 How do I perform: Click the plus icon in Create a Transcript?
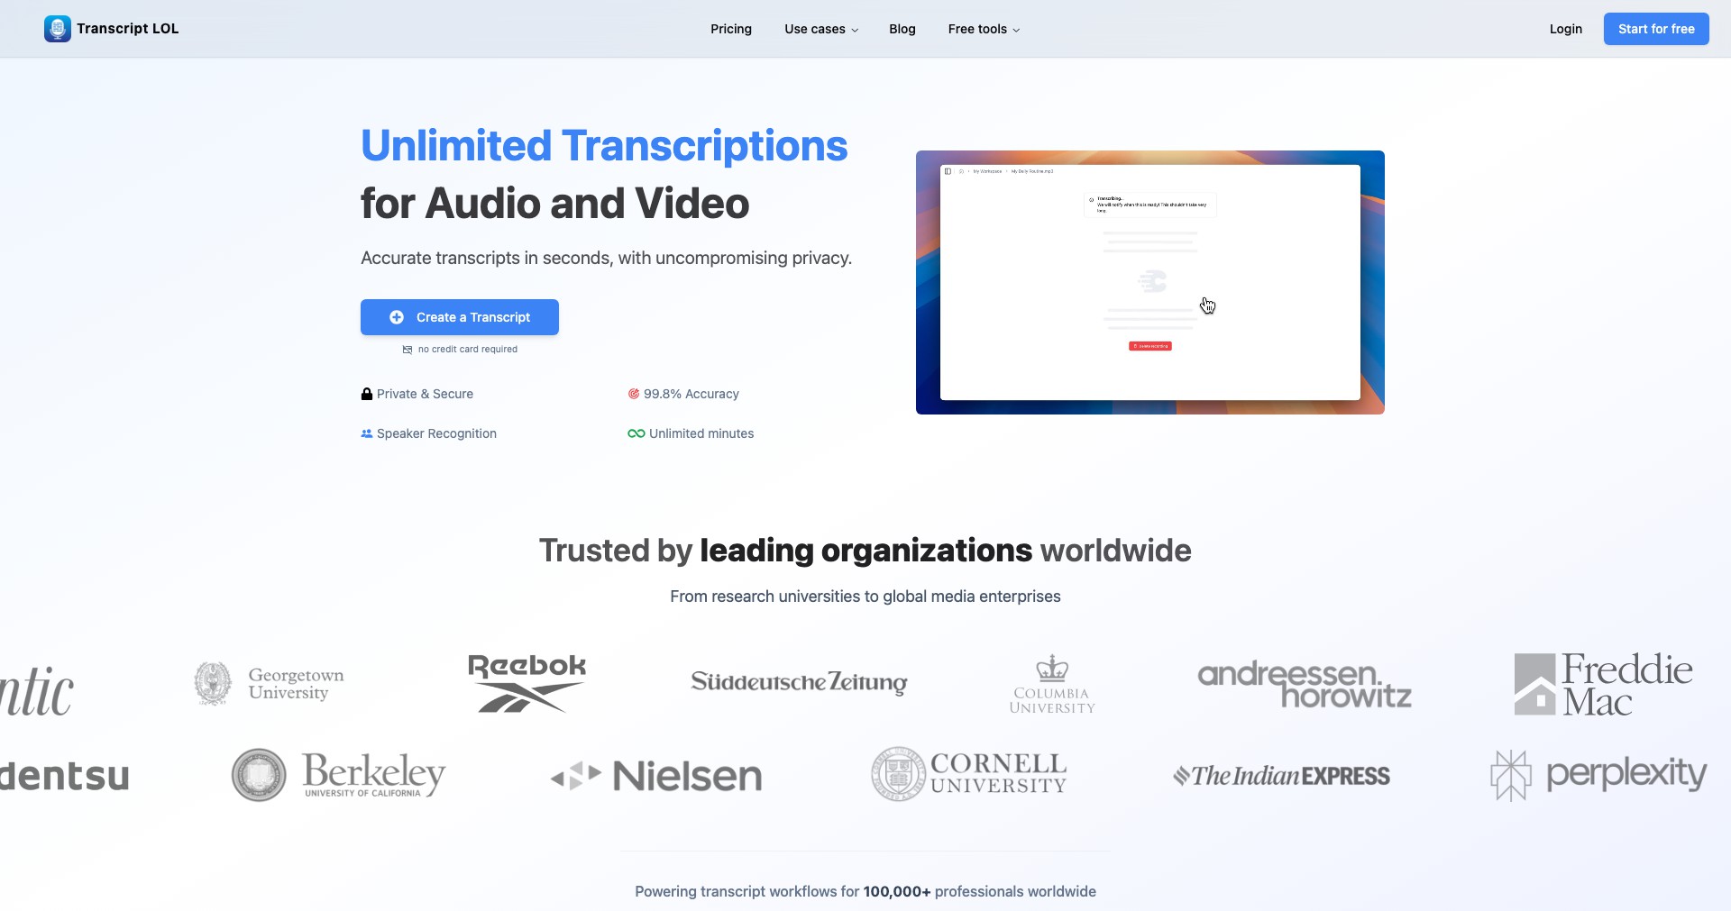click(397, 317)
